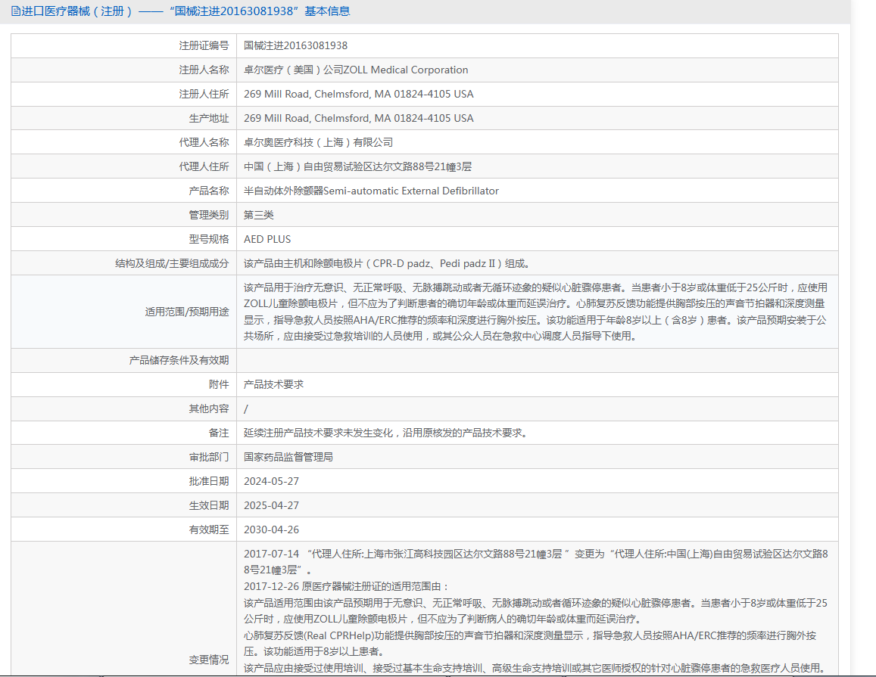The height and width of the screenshot is (677, 876).
Task: Click the "变更情况" label
Action: point(209,660)
